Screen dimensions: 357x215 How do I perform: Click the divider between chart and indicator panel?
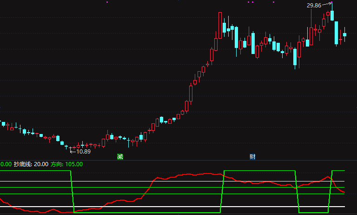178,160
